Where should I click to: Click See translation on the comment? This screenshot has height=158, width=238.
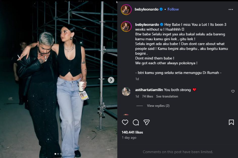(167, 96)
